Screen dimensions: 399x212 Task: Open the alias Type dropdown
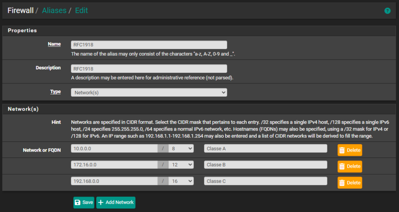[x=149, y=92]
